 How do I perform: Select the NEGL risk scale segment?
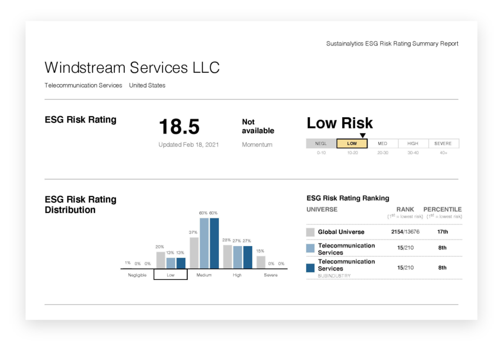coord(321,144)
